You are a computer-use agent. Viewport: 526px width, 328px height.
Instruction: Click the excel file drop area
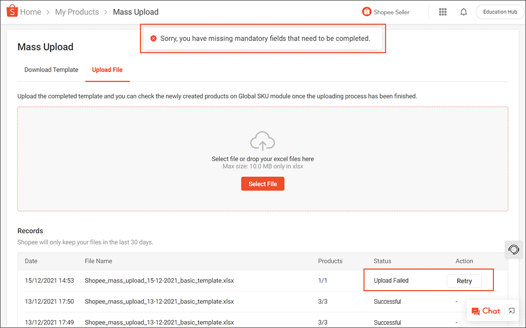[262, 158]
